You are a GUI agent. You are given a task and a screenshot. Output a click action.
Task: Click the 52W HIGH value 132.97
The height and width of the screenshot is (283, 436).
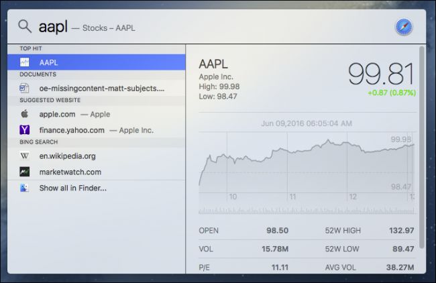pyautogui.click(x=401, y=231)
